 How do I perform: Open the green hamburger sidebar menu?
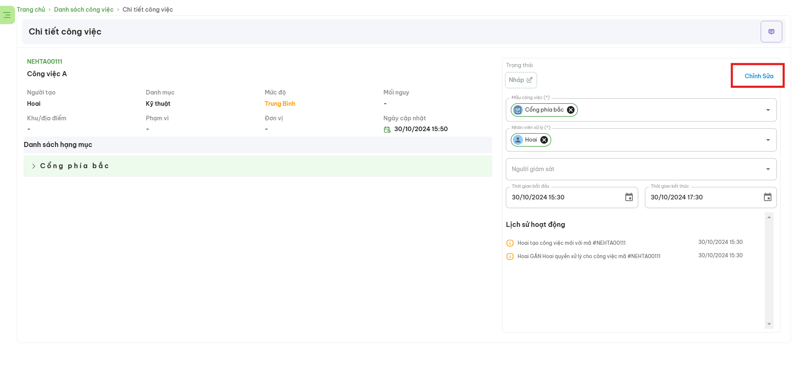tap(7, 15)
